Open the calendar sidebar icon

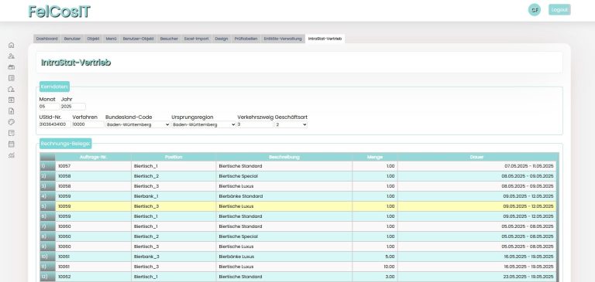point(12,144)
